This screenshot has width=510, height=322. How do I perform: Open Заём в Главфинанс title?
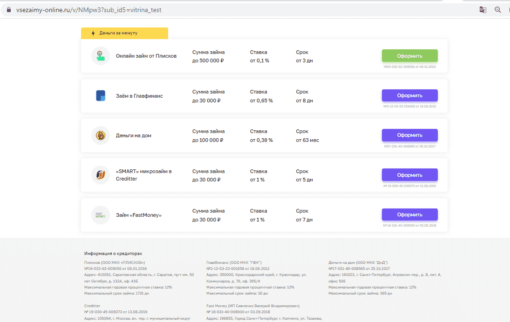[139, 96]
